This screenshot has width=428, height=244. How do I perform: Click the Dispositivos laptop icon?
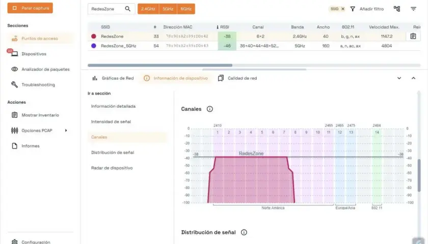(14, 54)
